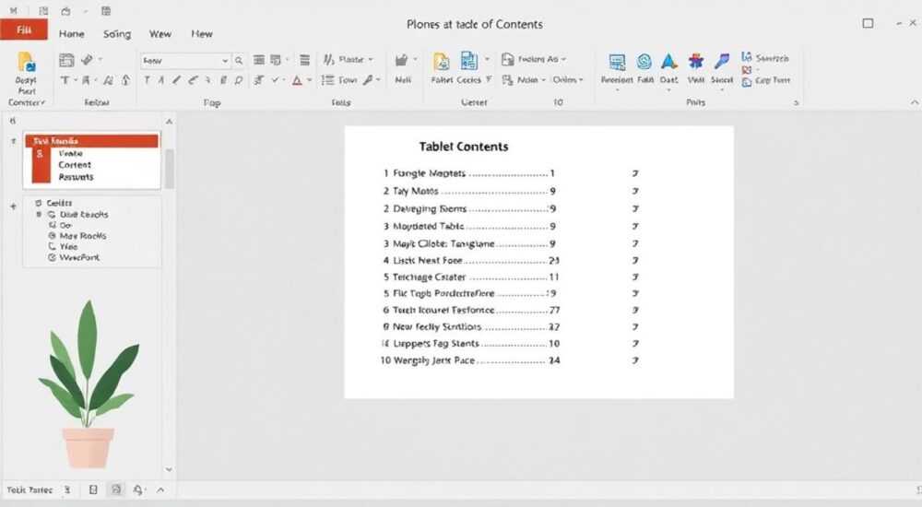Select the Mae Rookis tree item
This screenshot has height=507, width=922.
point(82,236)
